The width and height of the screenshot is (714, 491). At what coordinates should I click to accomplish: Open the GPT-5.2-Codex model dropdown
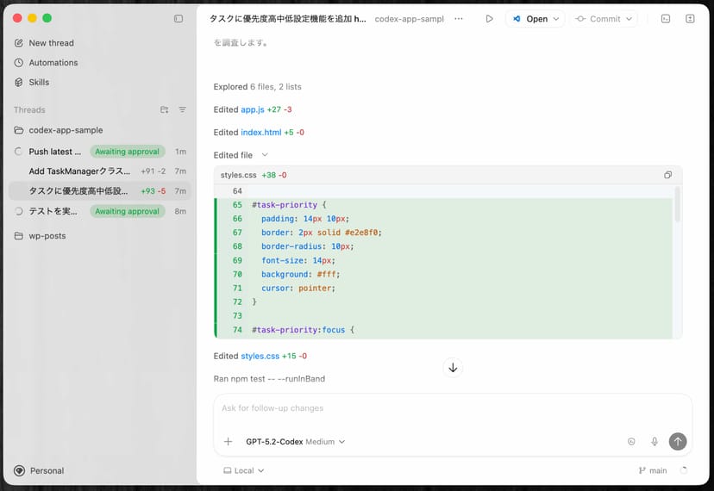pos(295,442)
